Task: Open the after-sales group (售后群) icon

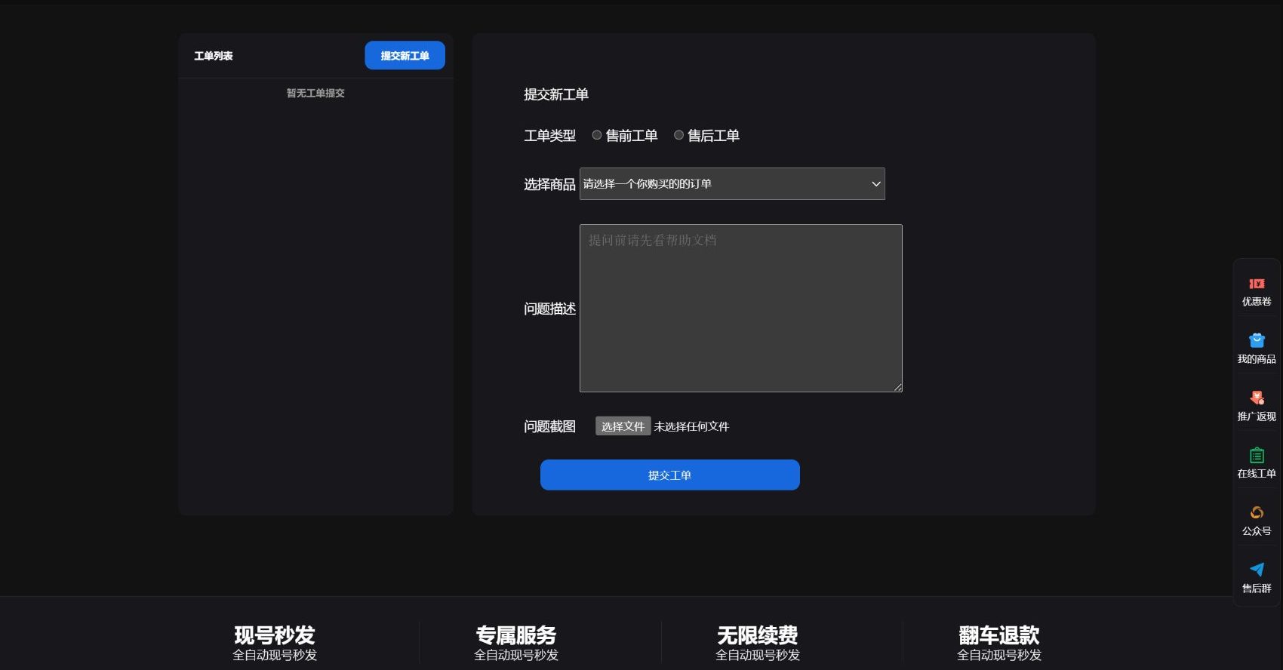Action: point(1257,570)
